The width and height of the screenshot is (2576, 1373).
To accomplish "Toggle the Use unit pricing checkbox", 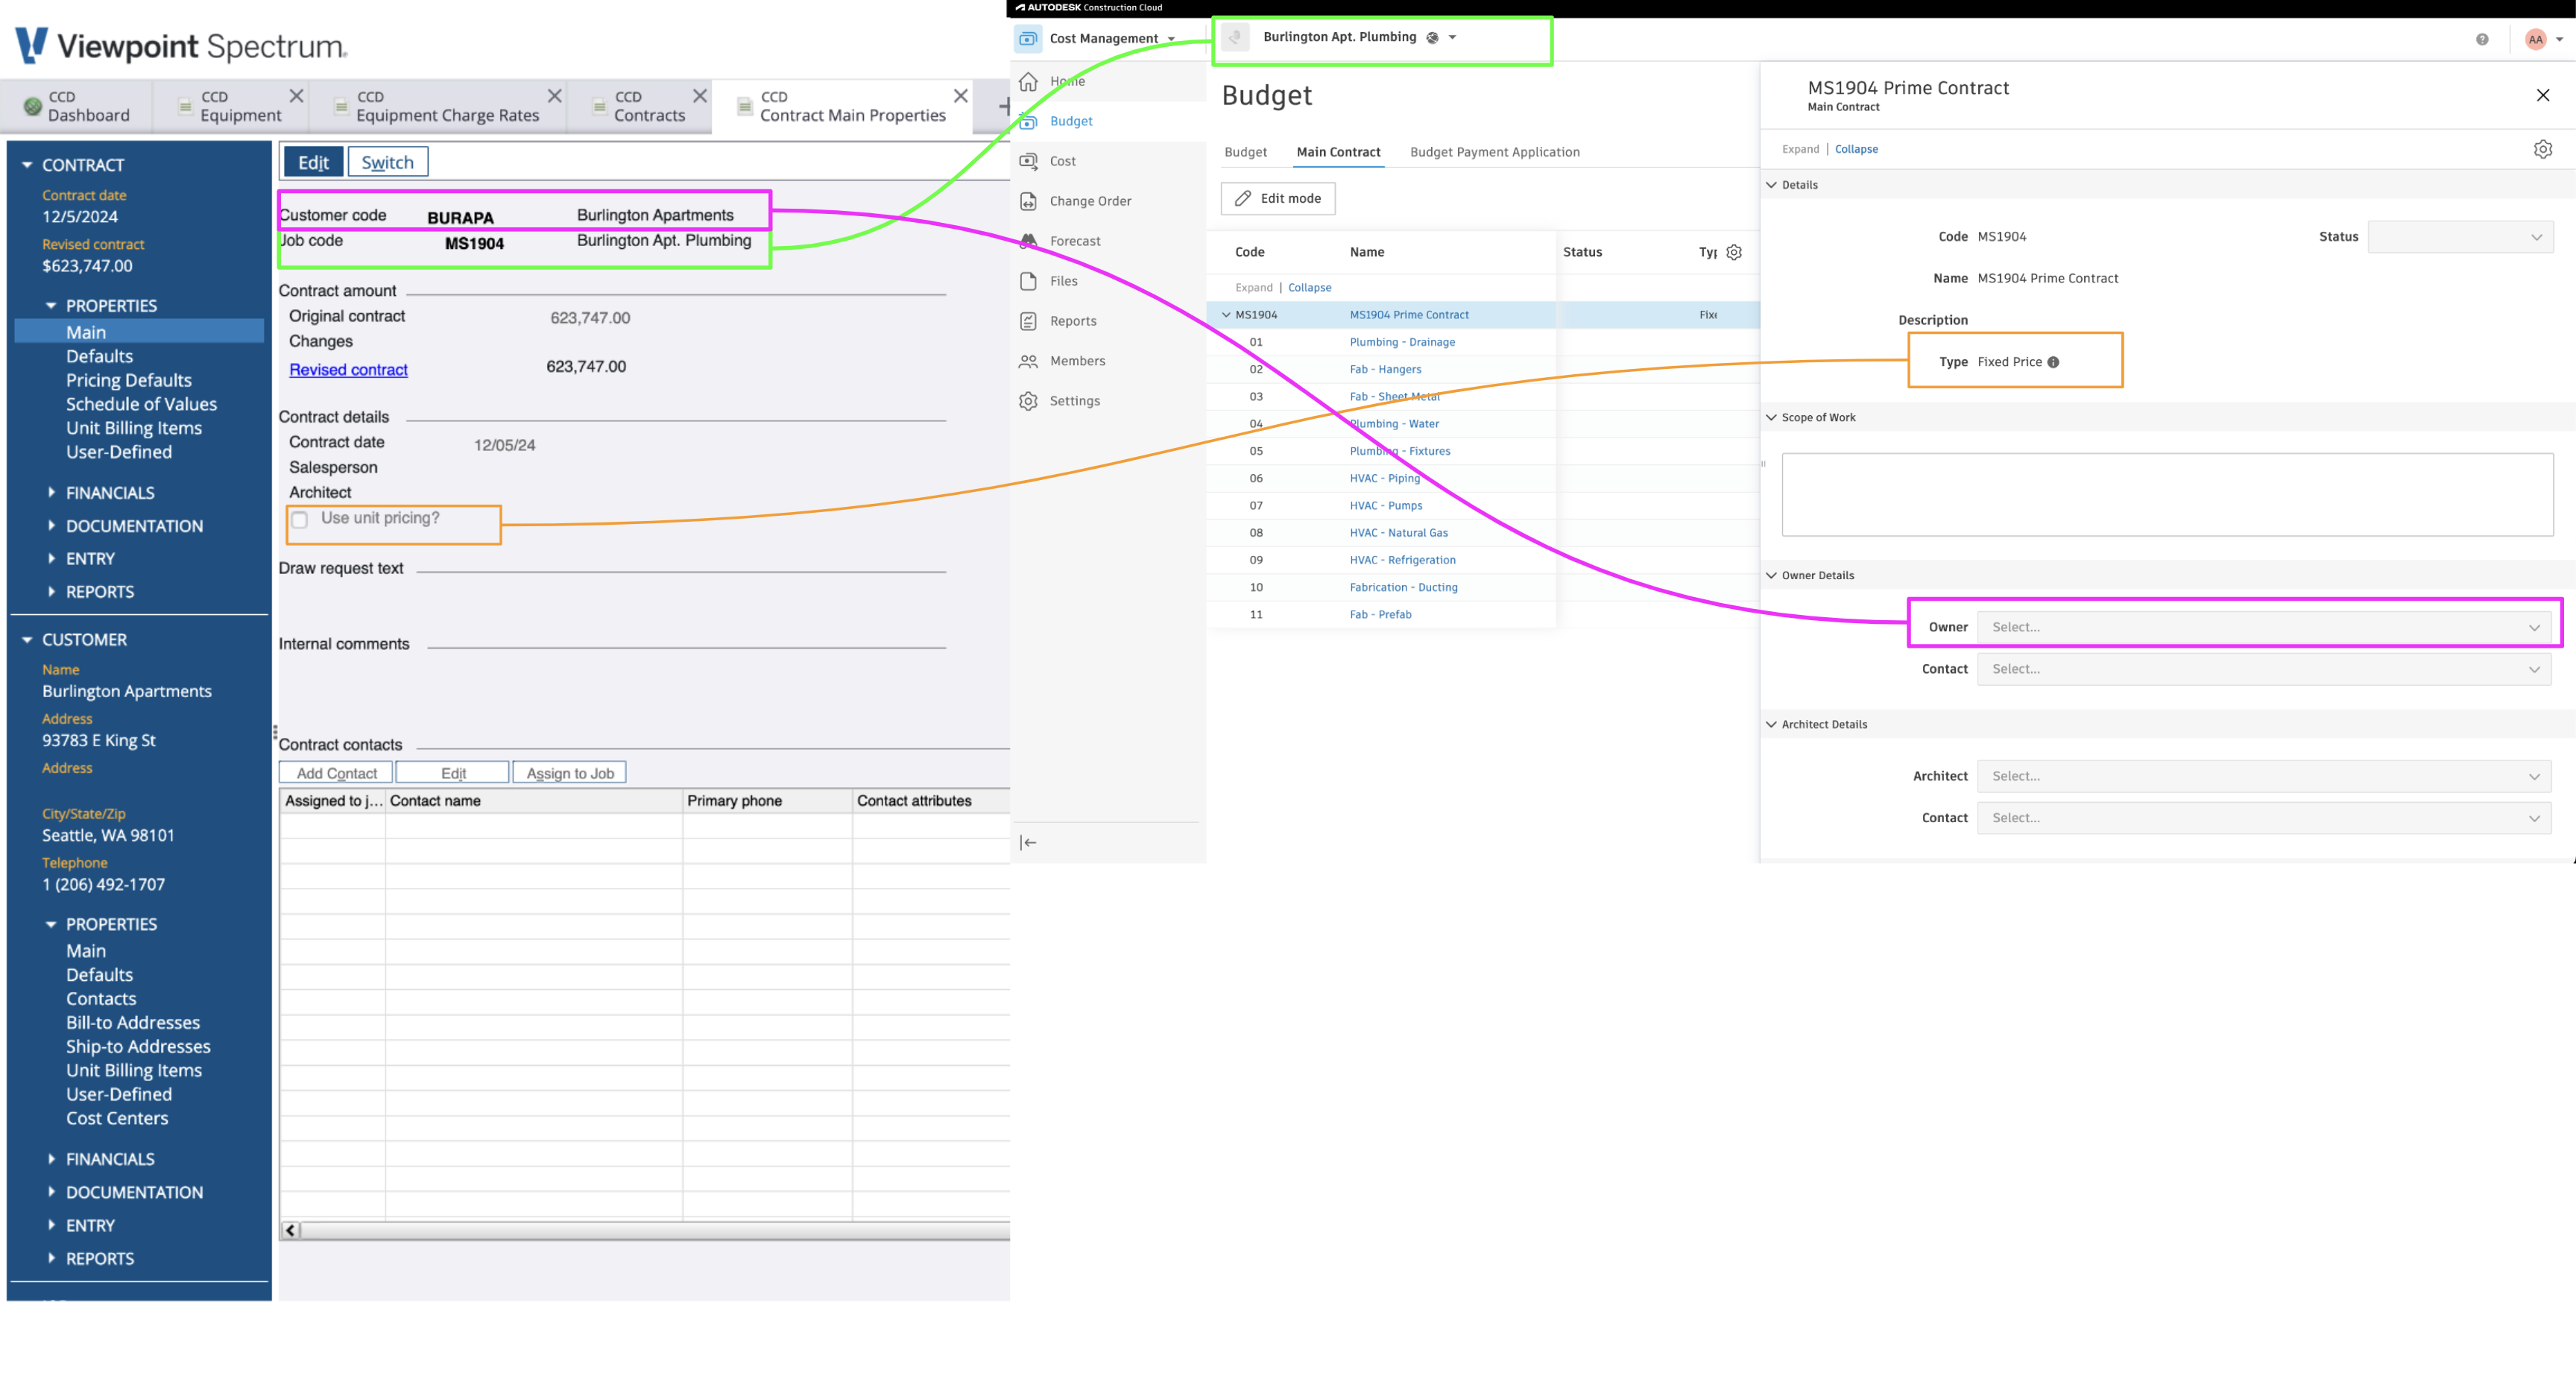I will [299, 519].
